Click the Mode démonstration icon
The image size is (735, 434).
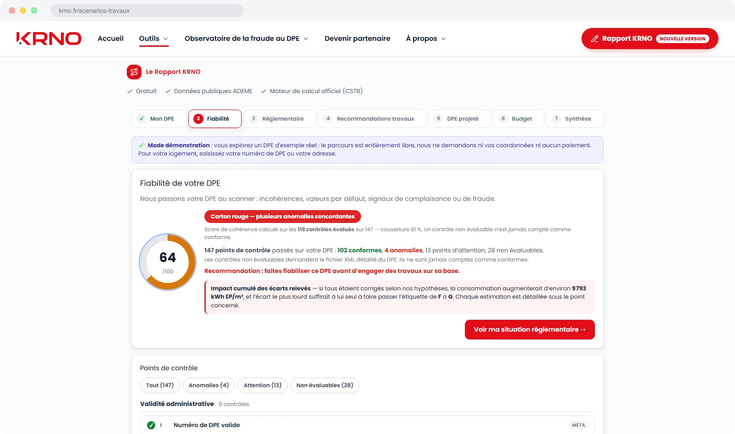(142, 145)
